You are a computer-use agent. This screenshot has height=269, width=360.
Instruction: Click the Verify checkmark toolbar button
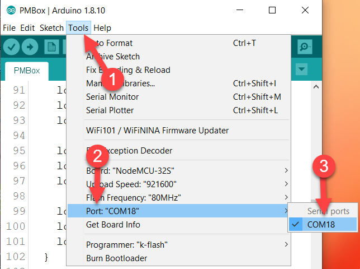point(11,47)
